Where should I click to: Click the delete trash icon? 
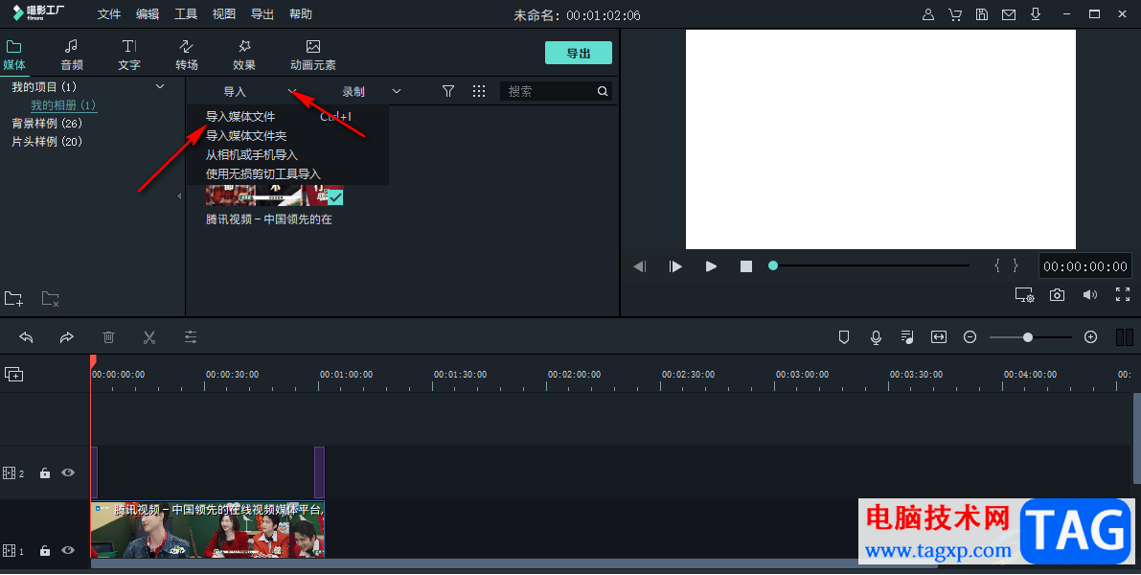point(108,337)
